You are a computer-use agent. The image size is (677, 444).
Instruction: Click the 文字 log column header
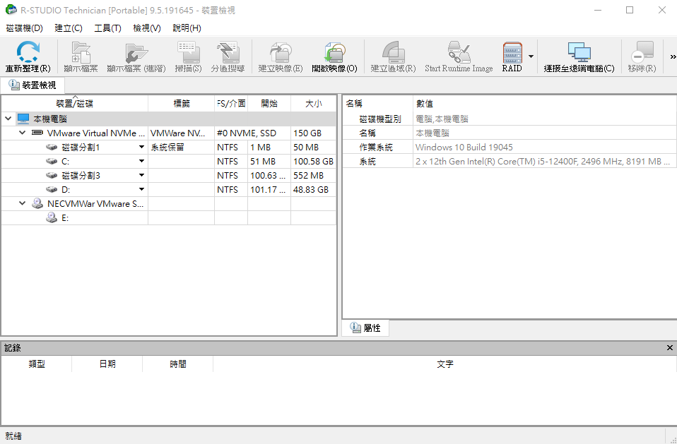coord(445,364)
